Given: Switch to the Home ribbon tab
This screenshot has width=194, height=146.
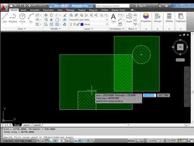Looking at the screenshot, I should pos(14,10).
